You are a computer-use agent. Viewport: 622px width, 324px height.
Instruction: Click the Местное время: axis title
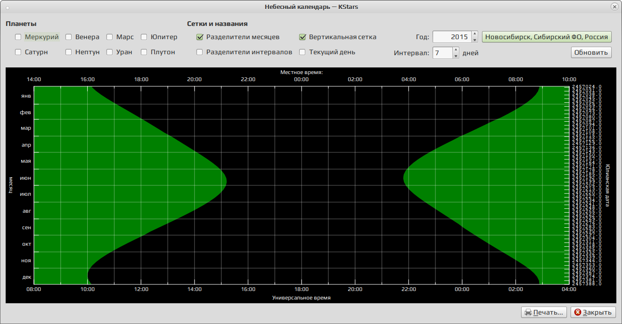point(302,72)
